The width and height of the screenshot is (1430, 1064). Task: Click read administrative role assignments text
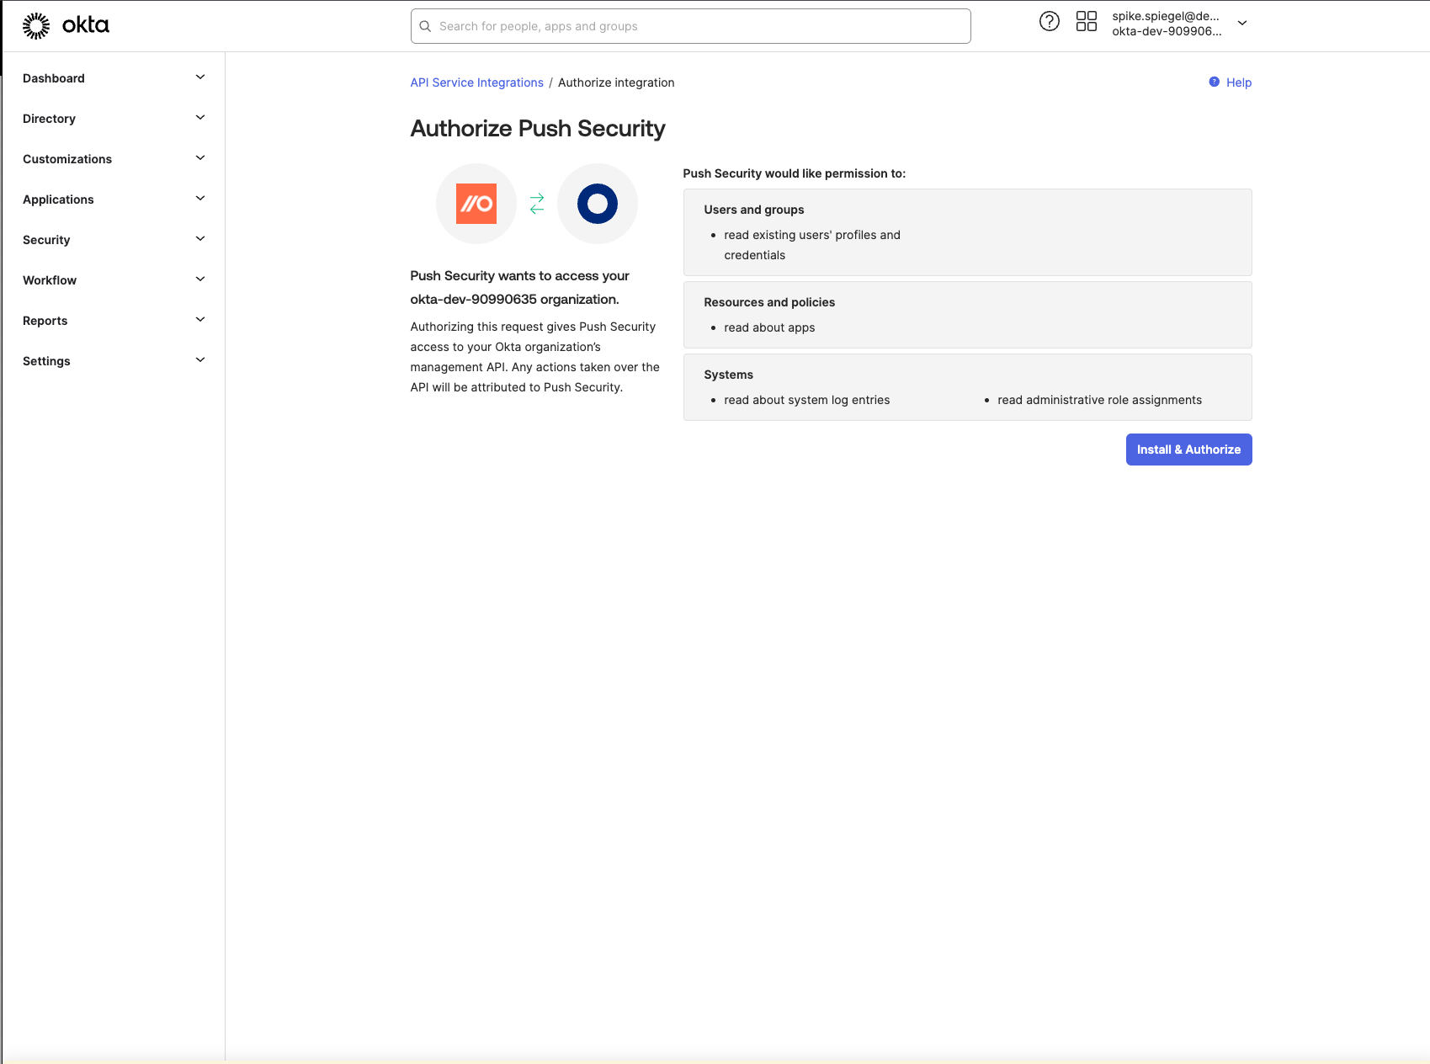click(x=1099, y=400)
